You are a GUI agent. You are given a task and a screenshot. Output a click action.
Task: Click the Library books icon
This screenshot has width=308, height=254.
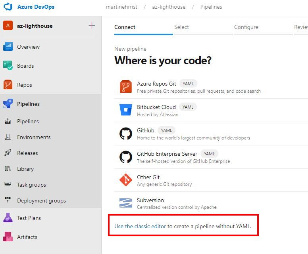coord(8,168)
